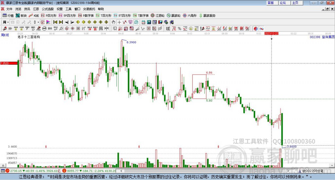The height and width of the screenshot is (180, 335).
Task: Select the Gann fan lines tool
Action: coord(120,28)
